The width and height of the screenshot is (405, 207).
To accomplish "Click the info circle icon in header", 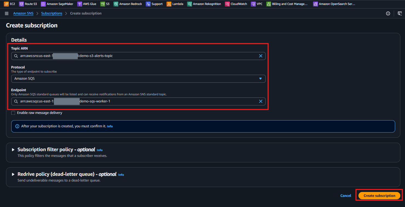I will click(388, 13).
